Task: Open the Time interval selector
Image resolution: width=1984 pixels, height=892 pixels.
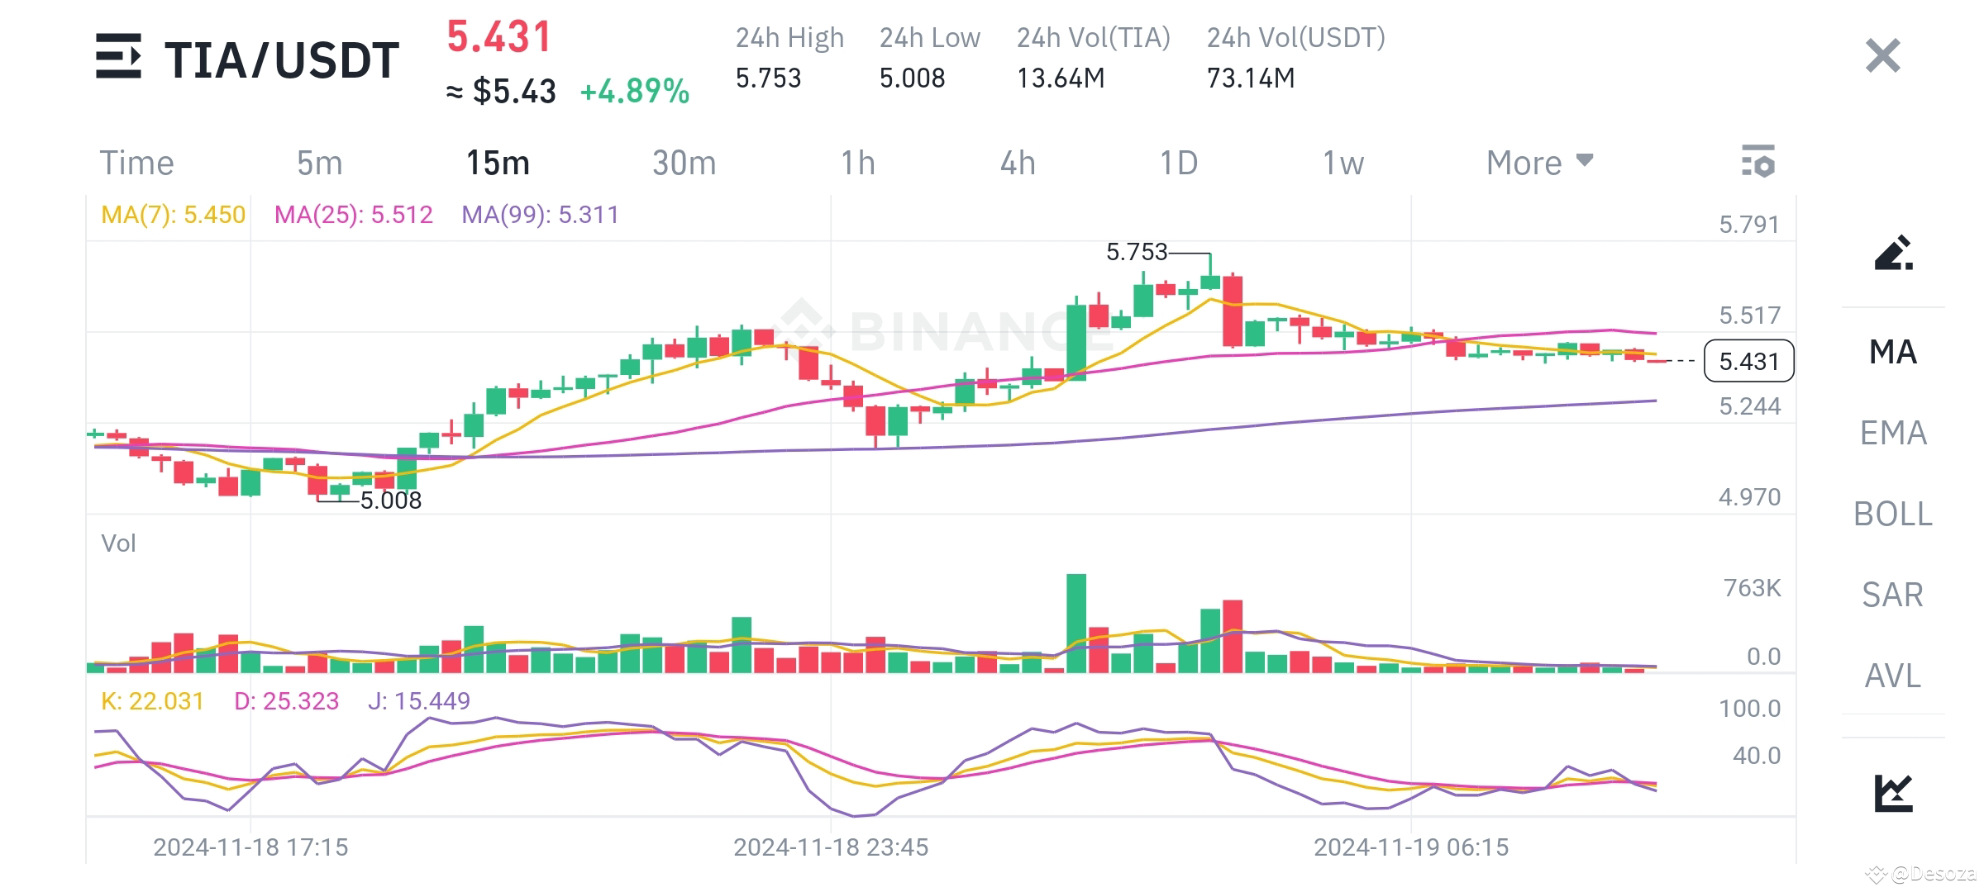Action: click(x=137, y=162)
